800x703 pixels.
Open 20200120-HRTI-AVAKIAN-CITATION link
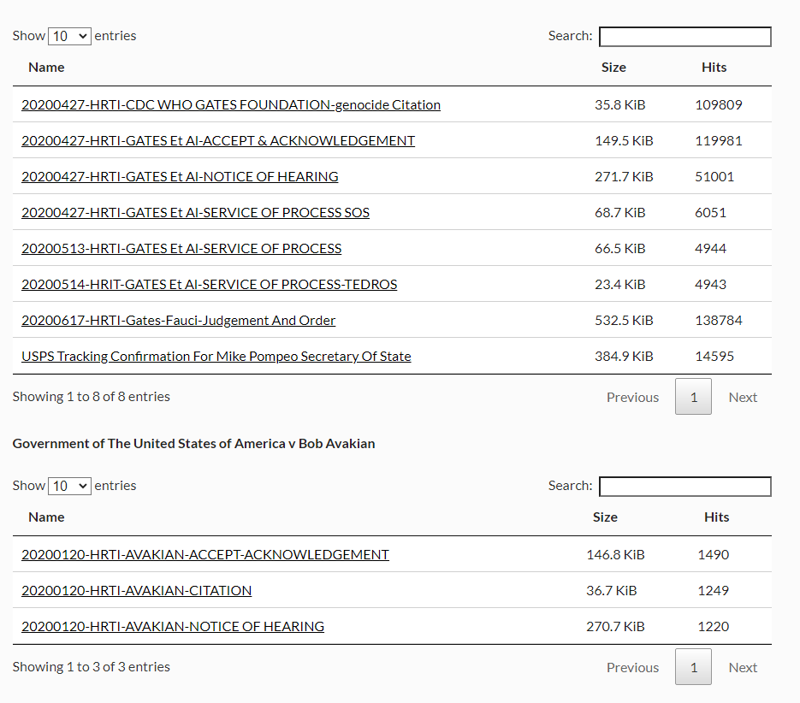[x=137, y=591]
